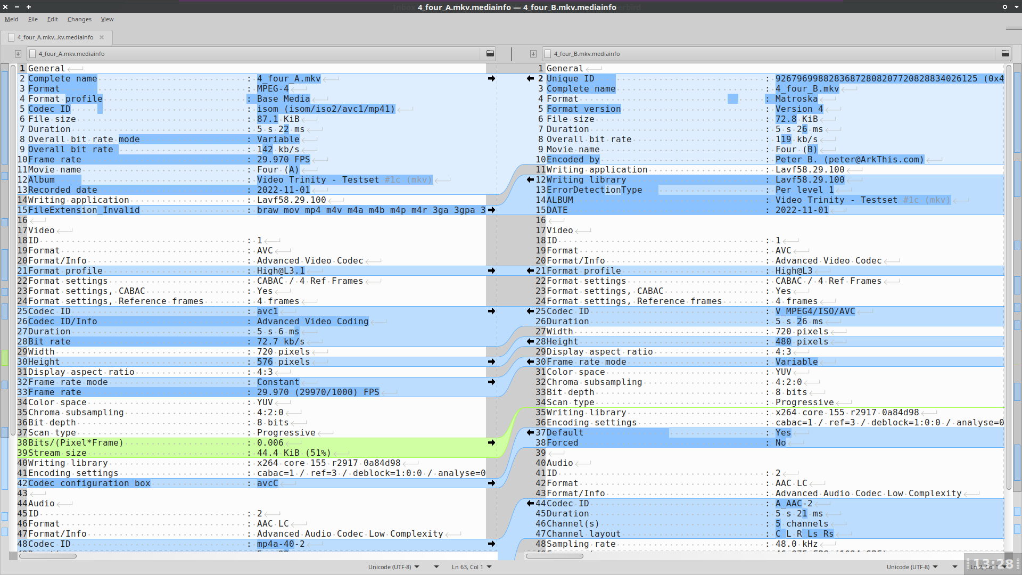Open the Changes menu
The height and width of the screenshot is (575, 1022).
pyautogui.click(x=79, y=19)
